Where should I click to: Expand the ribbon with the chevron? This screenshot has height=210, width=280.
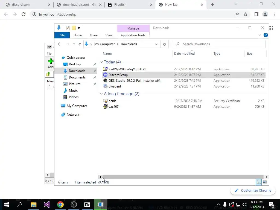(260, 35)
